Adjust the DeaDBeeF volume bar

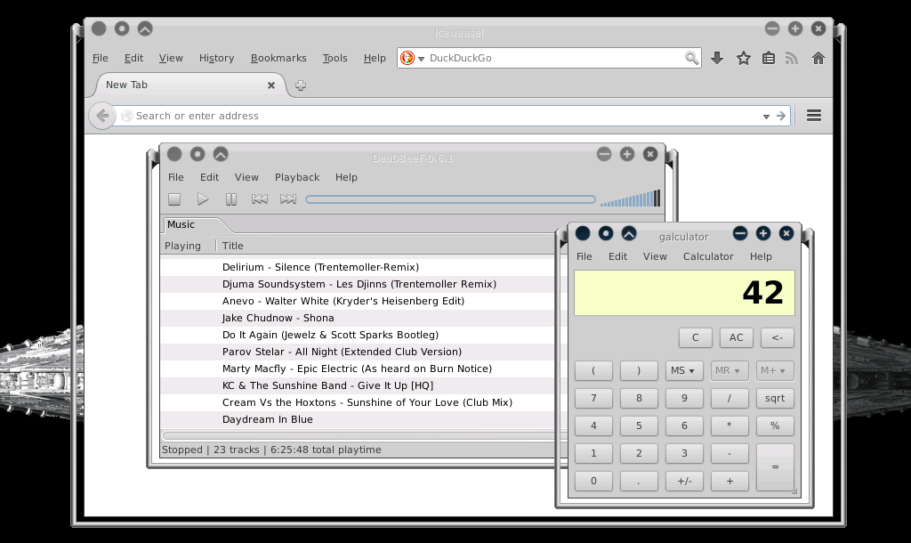coord(630,199)
